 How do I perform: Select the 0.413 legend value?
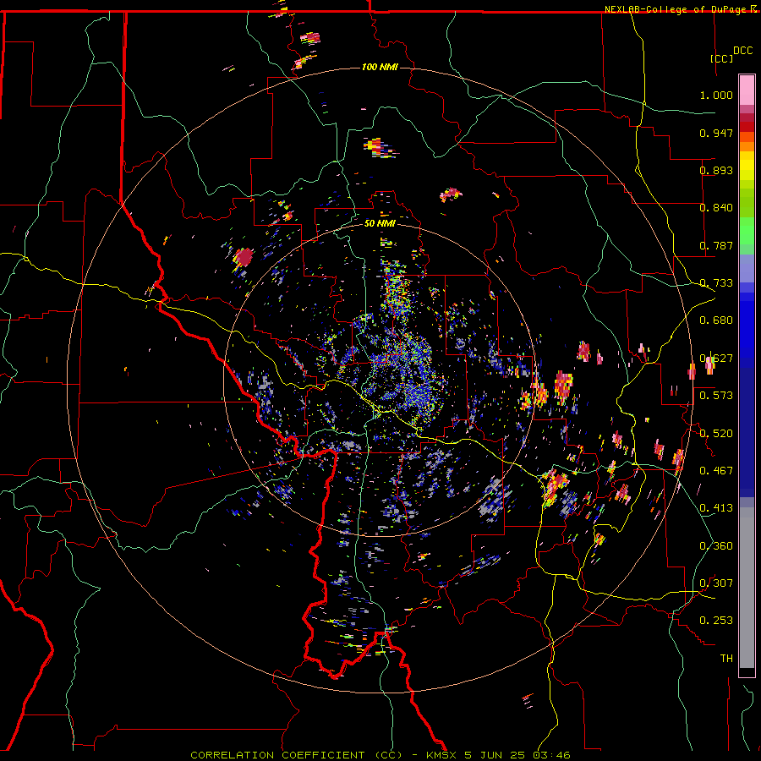716,508
